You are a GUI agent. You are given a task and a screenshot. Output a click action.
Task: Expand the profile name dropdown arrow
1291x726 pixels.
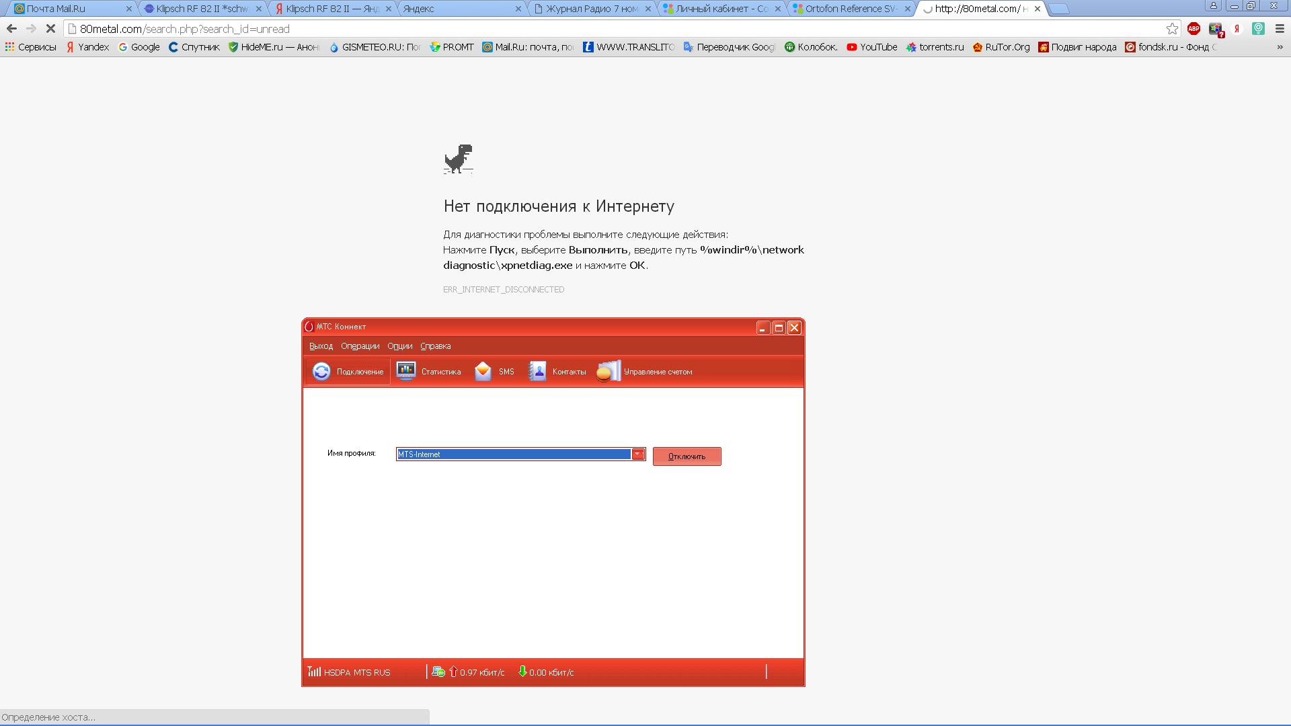[637, 454]
